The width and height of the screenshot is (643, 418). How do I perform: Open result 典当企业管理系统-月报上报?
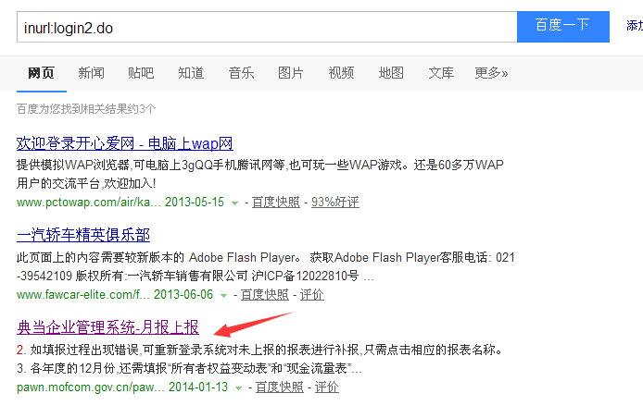click(107, 327)
